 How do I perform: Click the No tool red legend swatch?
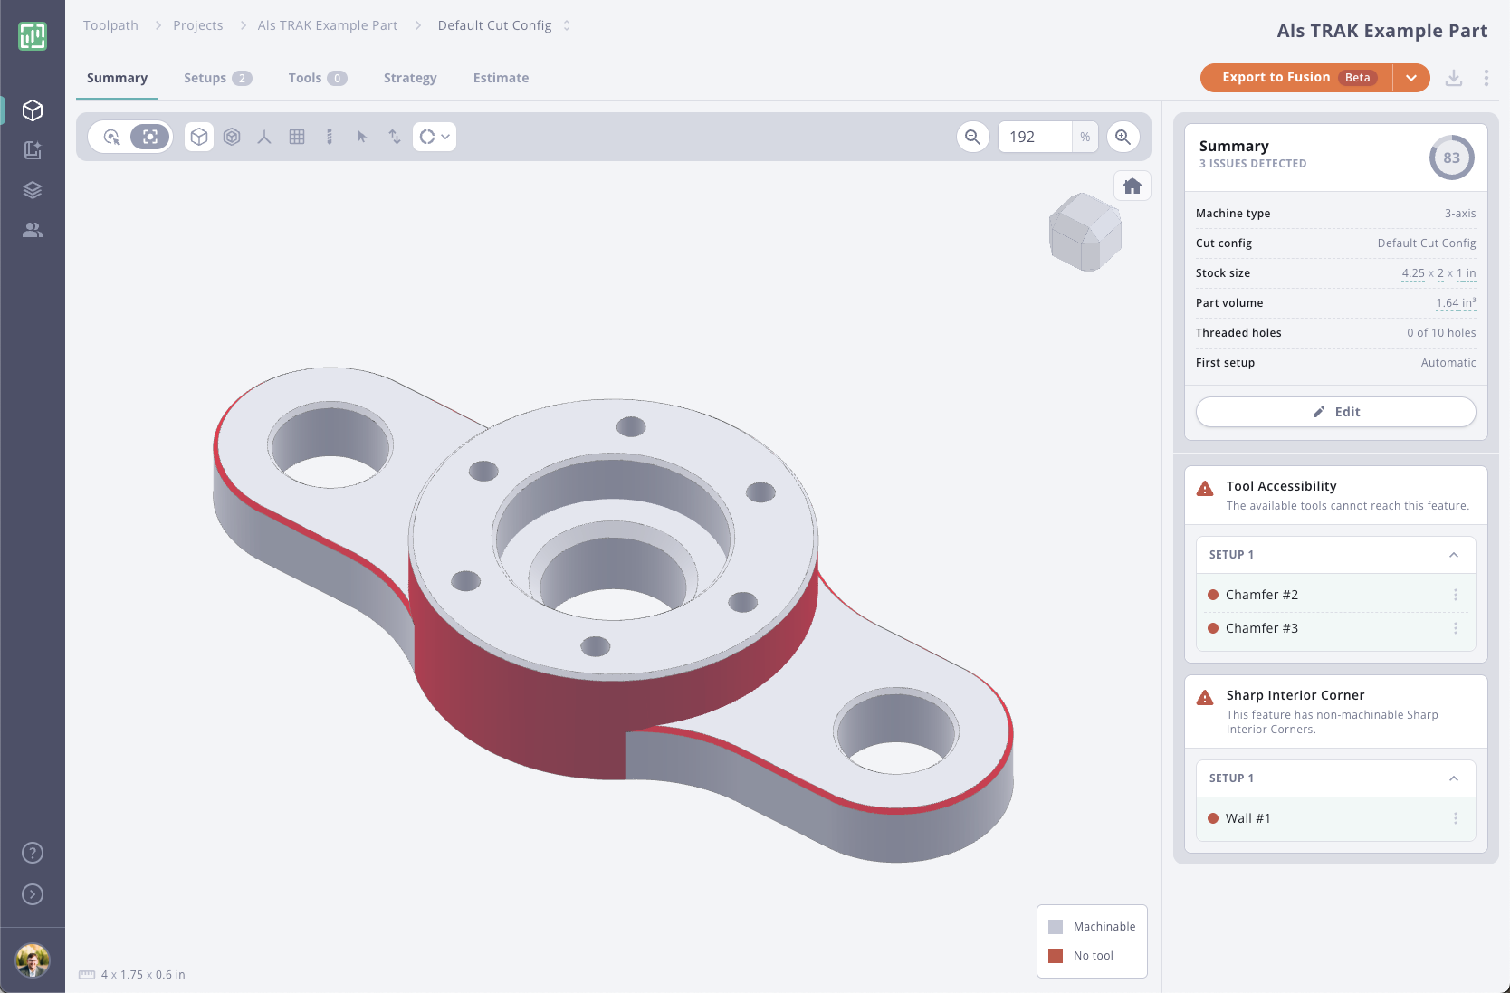pyautogui.click(x=1056, y=956)
